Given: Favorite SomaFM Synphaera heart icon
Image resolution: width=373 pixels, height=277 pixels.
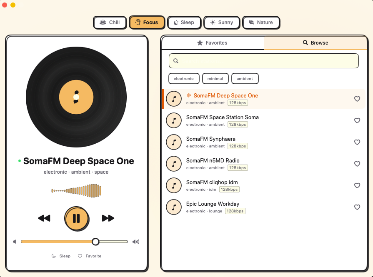Looking at the screenshot, I should (x=357, y=142).
